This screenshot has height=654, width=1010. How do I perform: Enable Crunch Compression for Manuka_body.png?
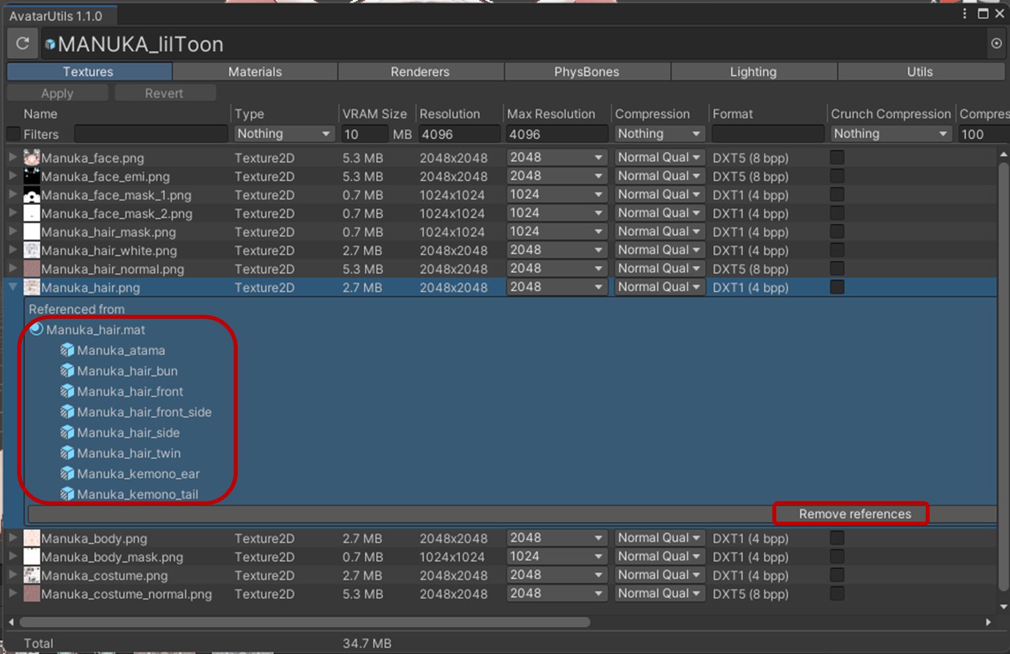coord(837,538)
